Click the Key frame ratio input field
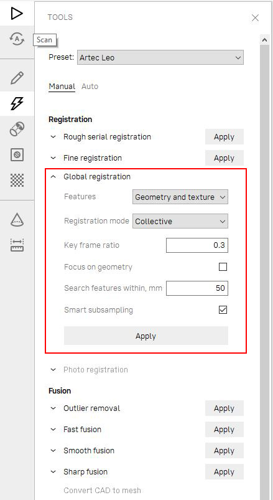The width and height of the screenshot is (273, 500). (197, 245)
